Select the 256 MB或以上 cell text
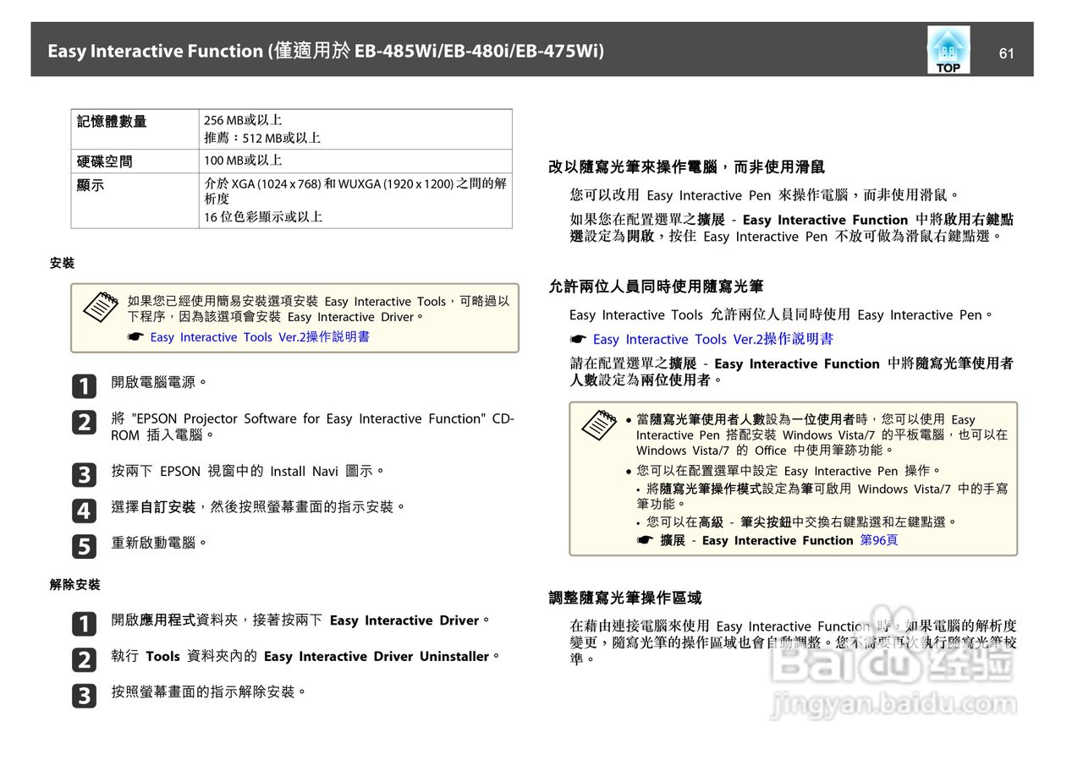Screen dimensions: 1083x765 pos(243,120)
